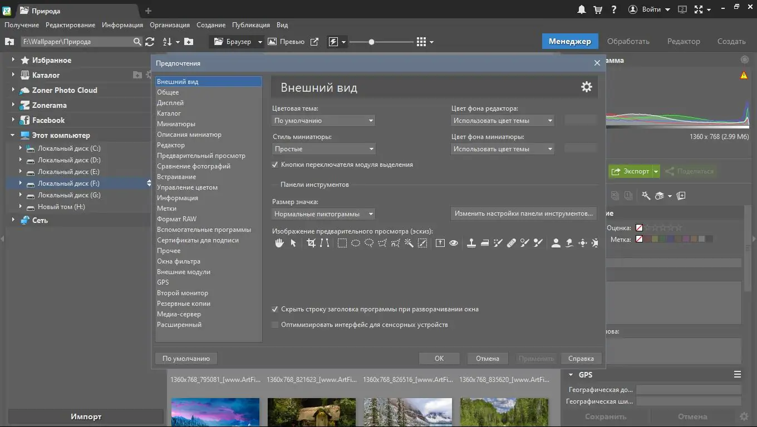757x427 pixels.
Task: Switch to the Редактор module tab
Action: [x=684, y=41]
